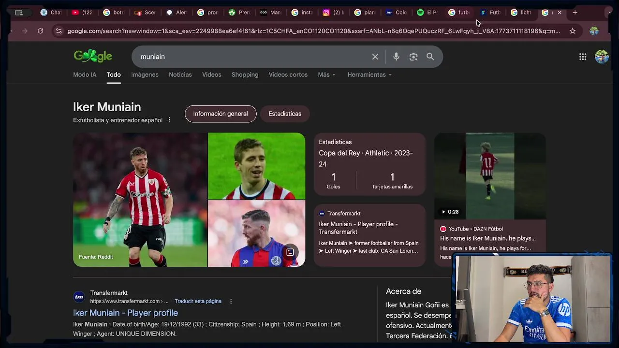
Task: Open the image gallery icon on Muniain photos
Action: click(x=290, y=252)
